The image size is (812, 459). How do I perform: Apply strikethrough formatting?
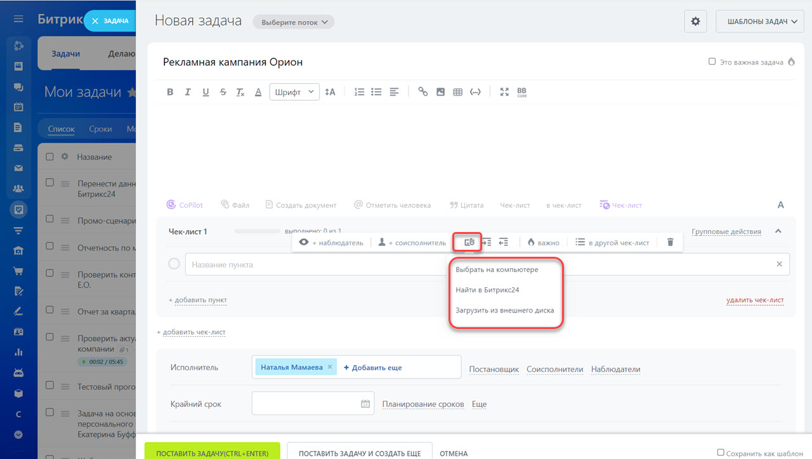tap(223, 92)
